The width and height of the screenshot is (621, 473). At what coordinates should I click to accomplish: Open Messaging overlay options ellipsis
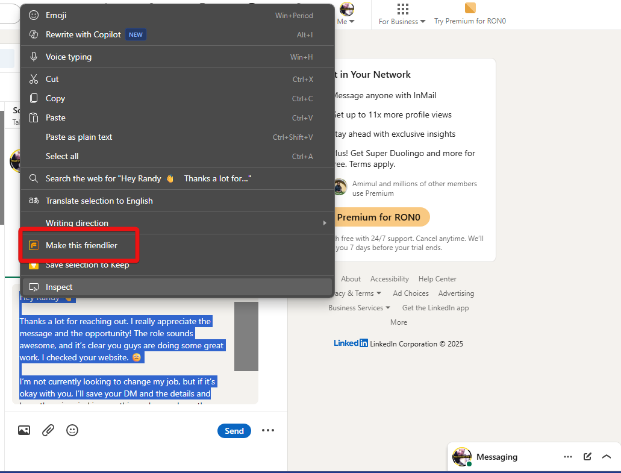[568, 457]
